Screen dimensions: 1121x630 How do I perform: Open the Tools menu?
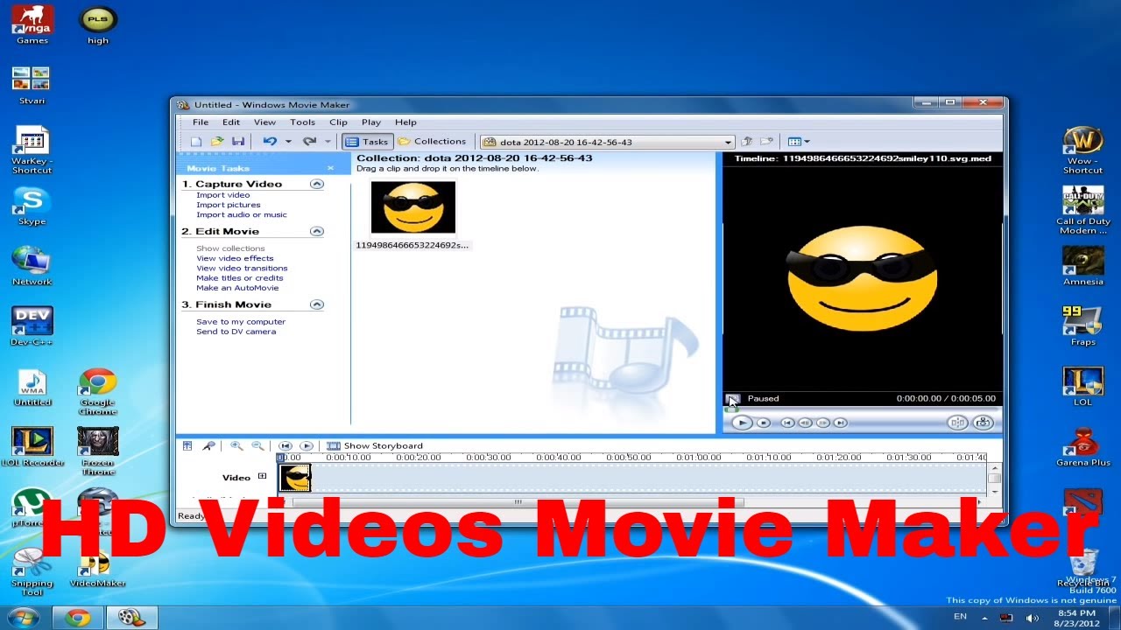click(x=302, y=122)
